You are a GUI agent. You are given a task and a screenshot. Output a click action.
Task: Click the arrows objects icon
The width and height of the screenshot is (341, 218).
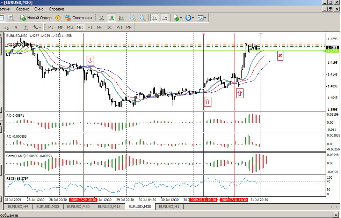coord(35,27)
